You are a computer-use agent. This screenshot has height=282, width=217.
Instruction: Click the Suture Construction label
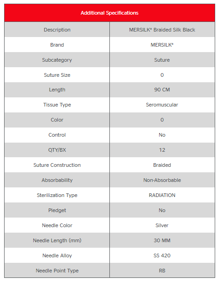tap(57, 165)
